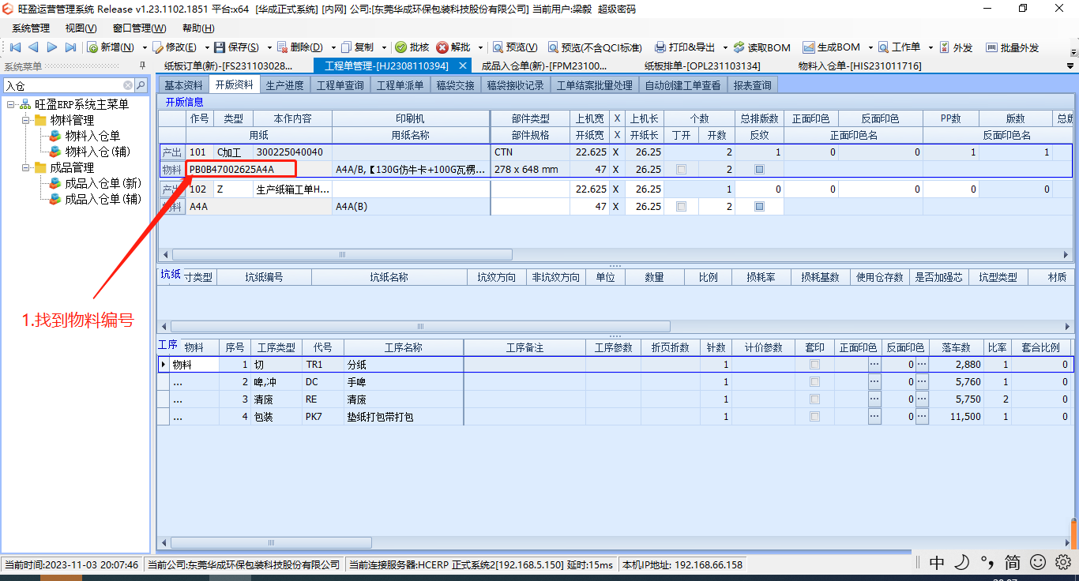Toggle 套印 checkbox for 清废 process
1079x581 pixels.
[x=814, y=399]
